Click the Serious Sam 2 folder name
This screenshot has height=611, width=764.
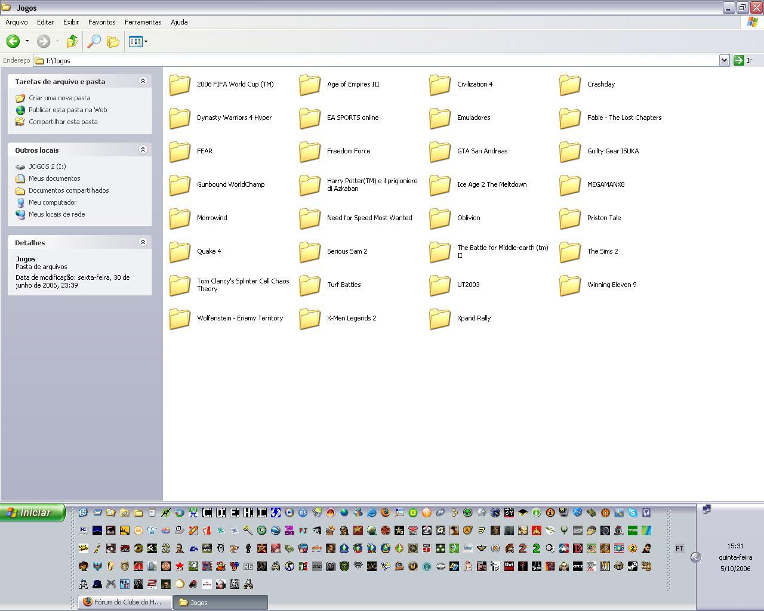tap(347, 251)
